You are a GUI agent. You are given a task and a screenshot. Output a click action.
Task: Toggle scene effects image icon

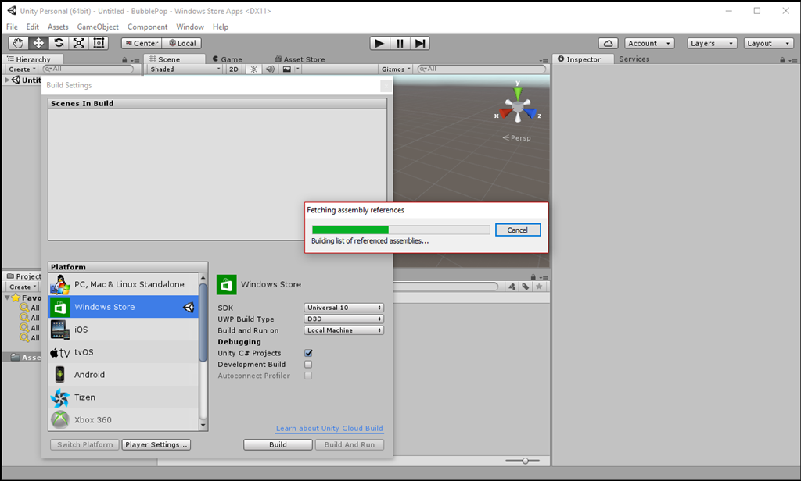(287, 69)
